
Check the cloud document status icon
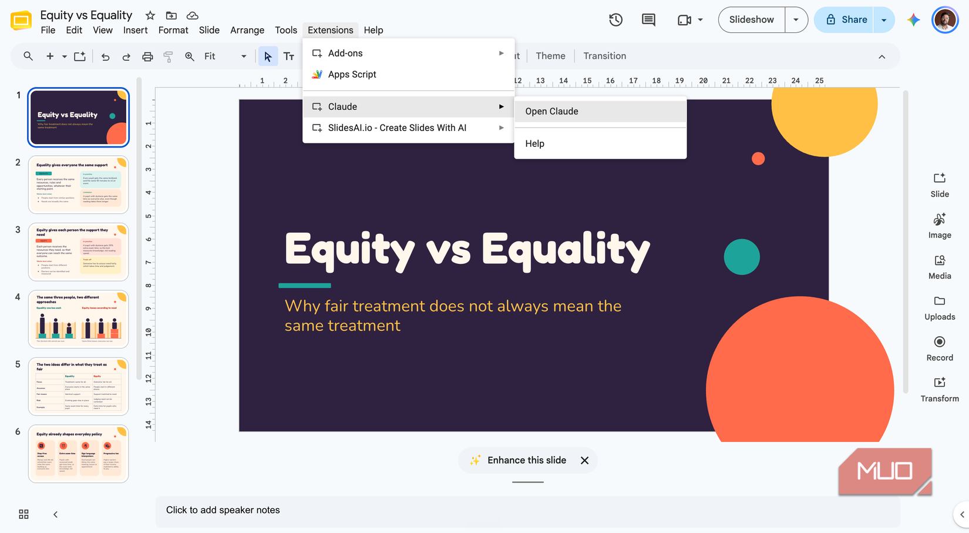coord(192,15)
